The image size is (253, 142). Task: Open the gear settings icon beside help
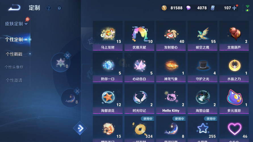coord(59,8)
